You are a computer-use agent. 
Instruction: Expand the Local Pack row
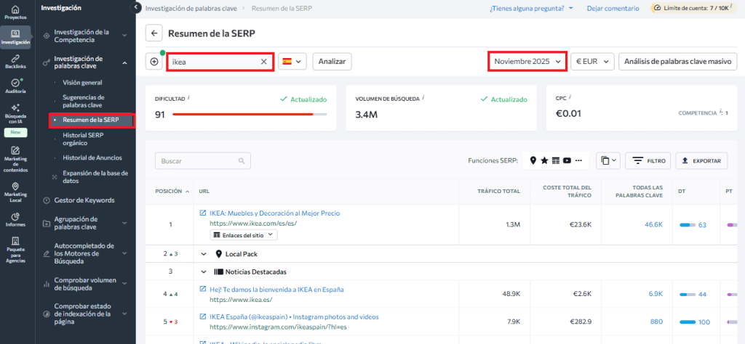point(204,254)
